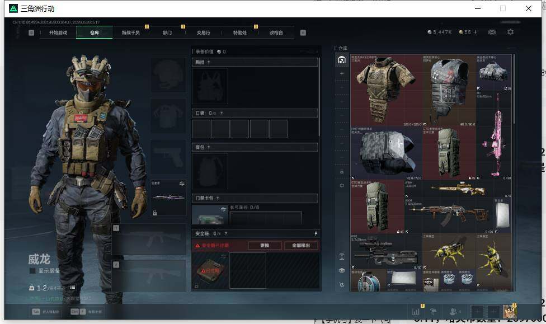The width and height of the screenshot is (546, 324).
Task: Select the gold AWM sniper rifle
Action: 458,189
